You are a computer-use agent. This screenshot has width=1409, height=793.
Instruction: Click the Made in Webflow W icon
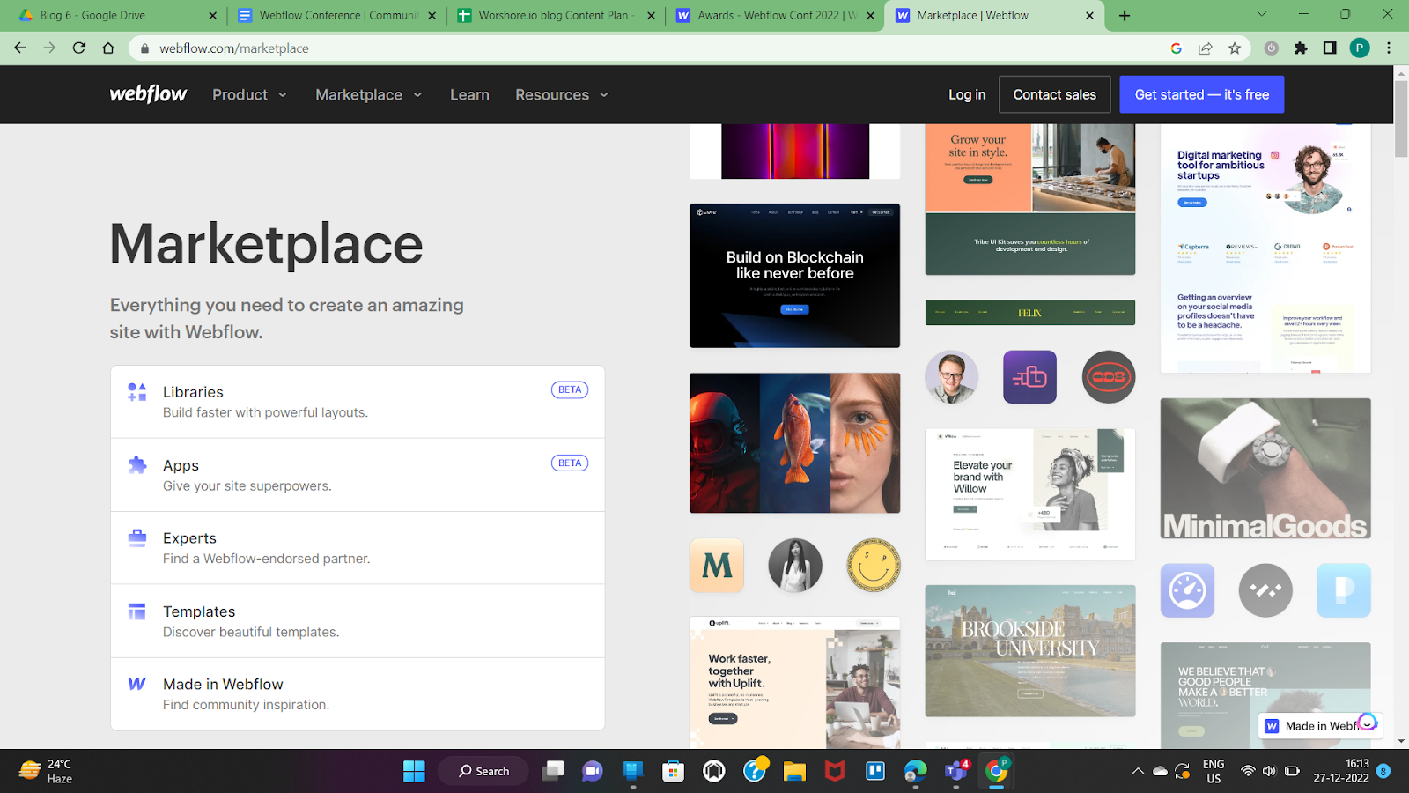[x=137, y=684]
